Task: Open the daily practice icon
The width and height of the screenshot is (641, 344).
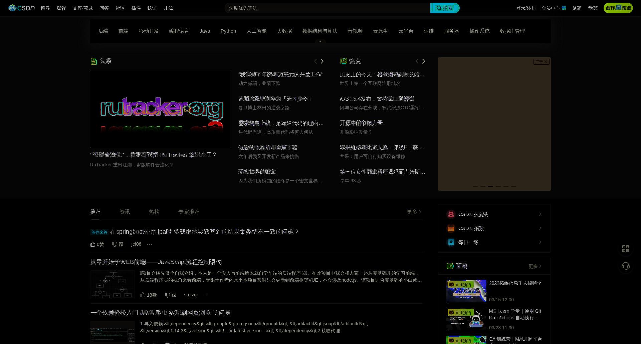Action: [451, 242]
